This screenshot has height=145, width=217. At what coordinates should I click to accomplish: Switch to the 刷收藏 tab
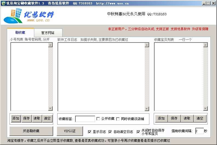[x=20, y=33]
